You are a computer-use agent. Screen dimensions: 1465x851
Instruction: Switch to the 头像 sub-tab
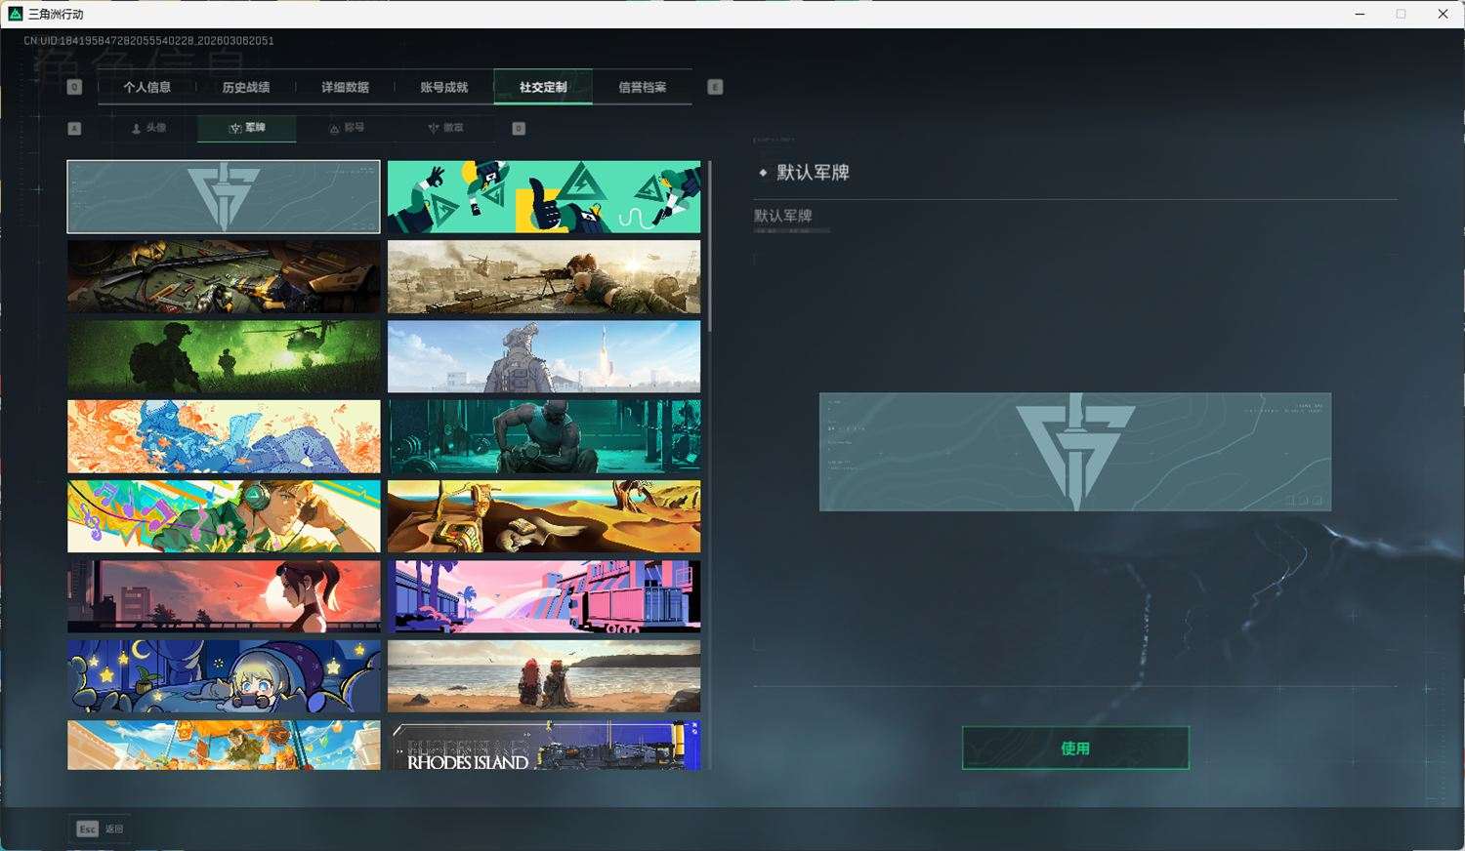click(x=148, y=128)
